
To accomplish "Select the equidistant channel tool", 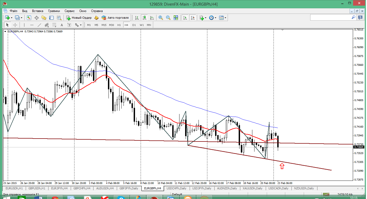I will click(x=47, y=25).
